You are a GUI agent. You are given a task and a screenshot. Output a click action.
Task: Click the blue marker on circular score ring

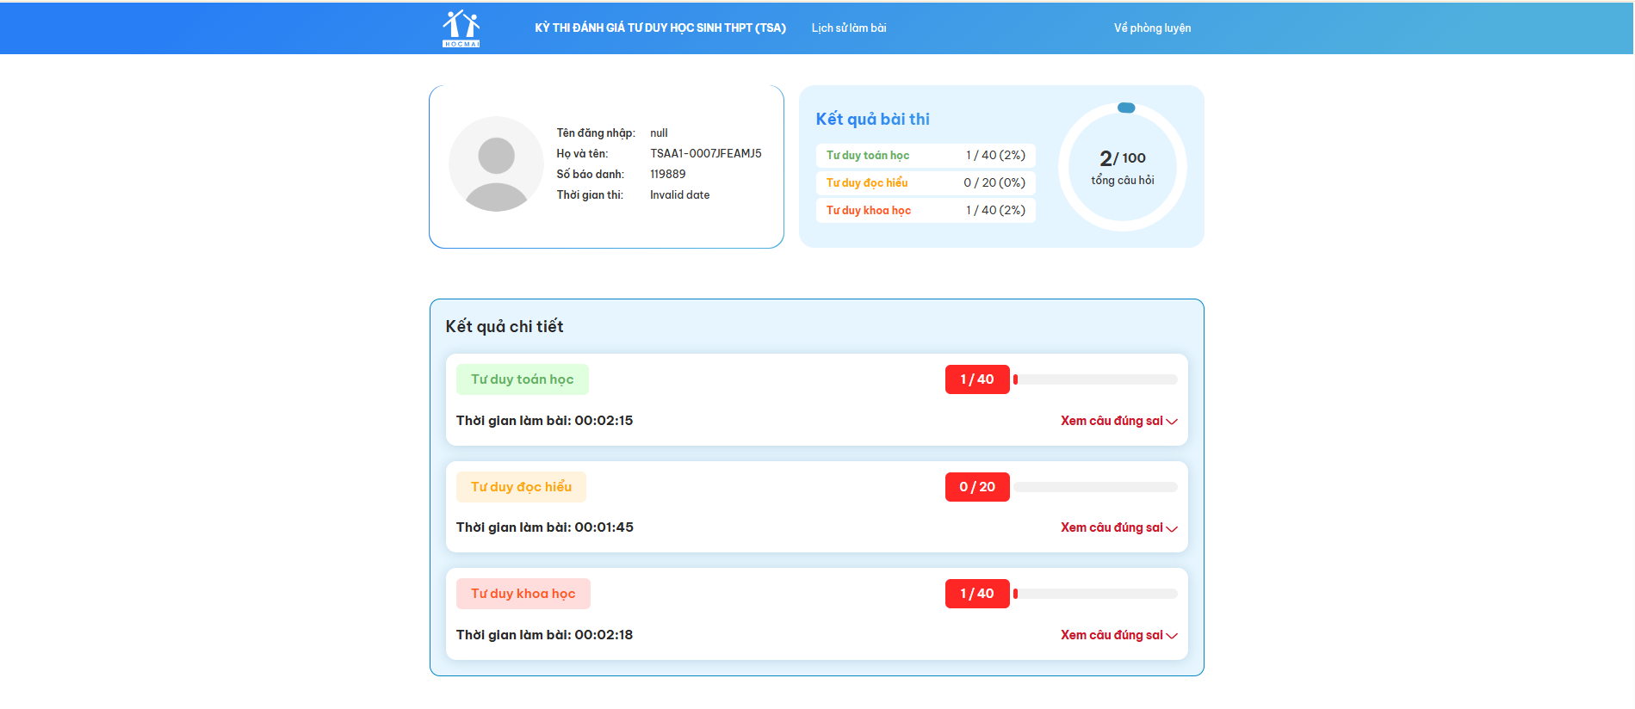click(x=1125, y=108)
